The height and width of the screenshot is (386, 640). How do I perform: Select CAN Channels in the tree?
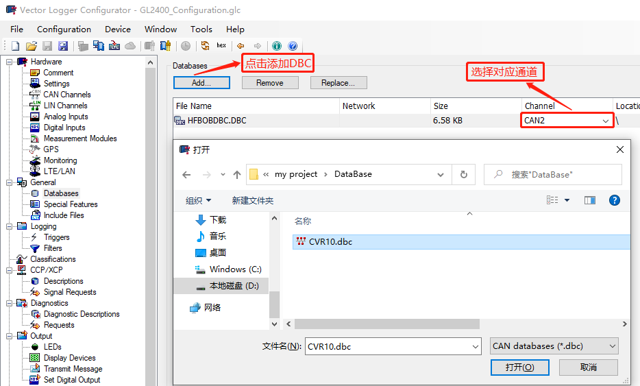point(67,95)
